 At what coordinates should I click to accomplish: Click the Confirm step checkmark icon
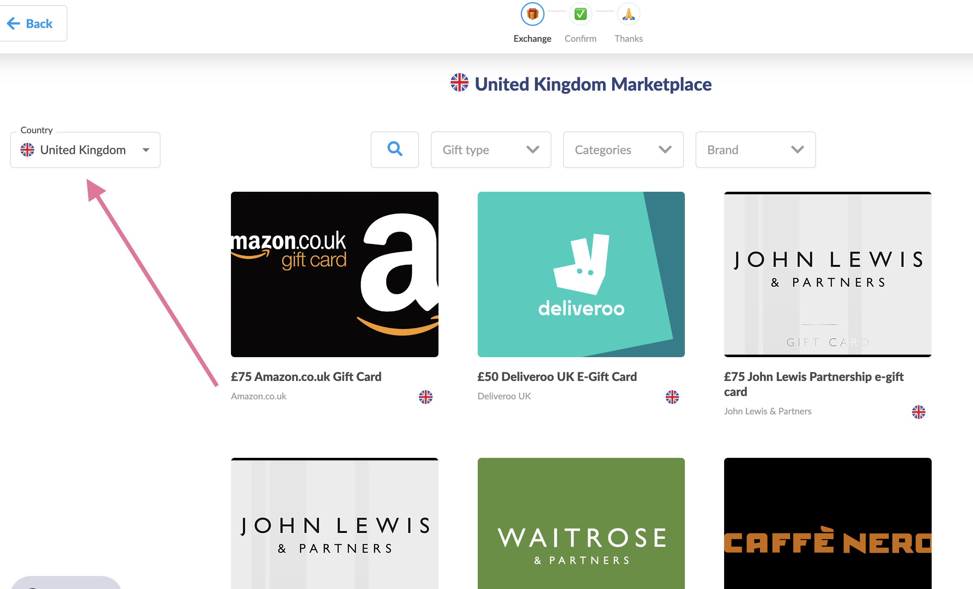(580, 14)
